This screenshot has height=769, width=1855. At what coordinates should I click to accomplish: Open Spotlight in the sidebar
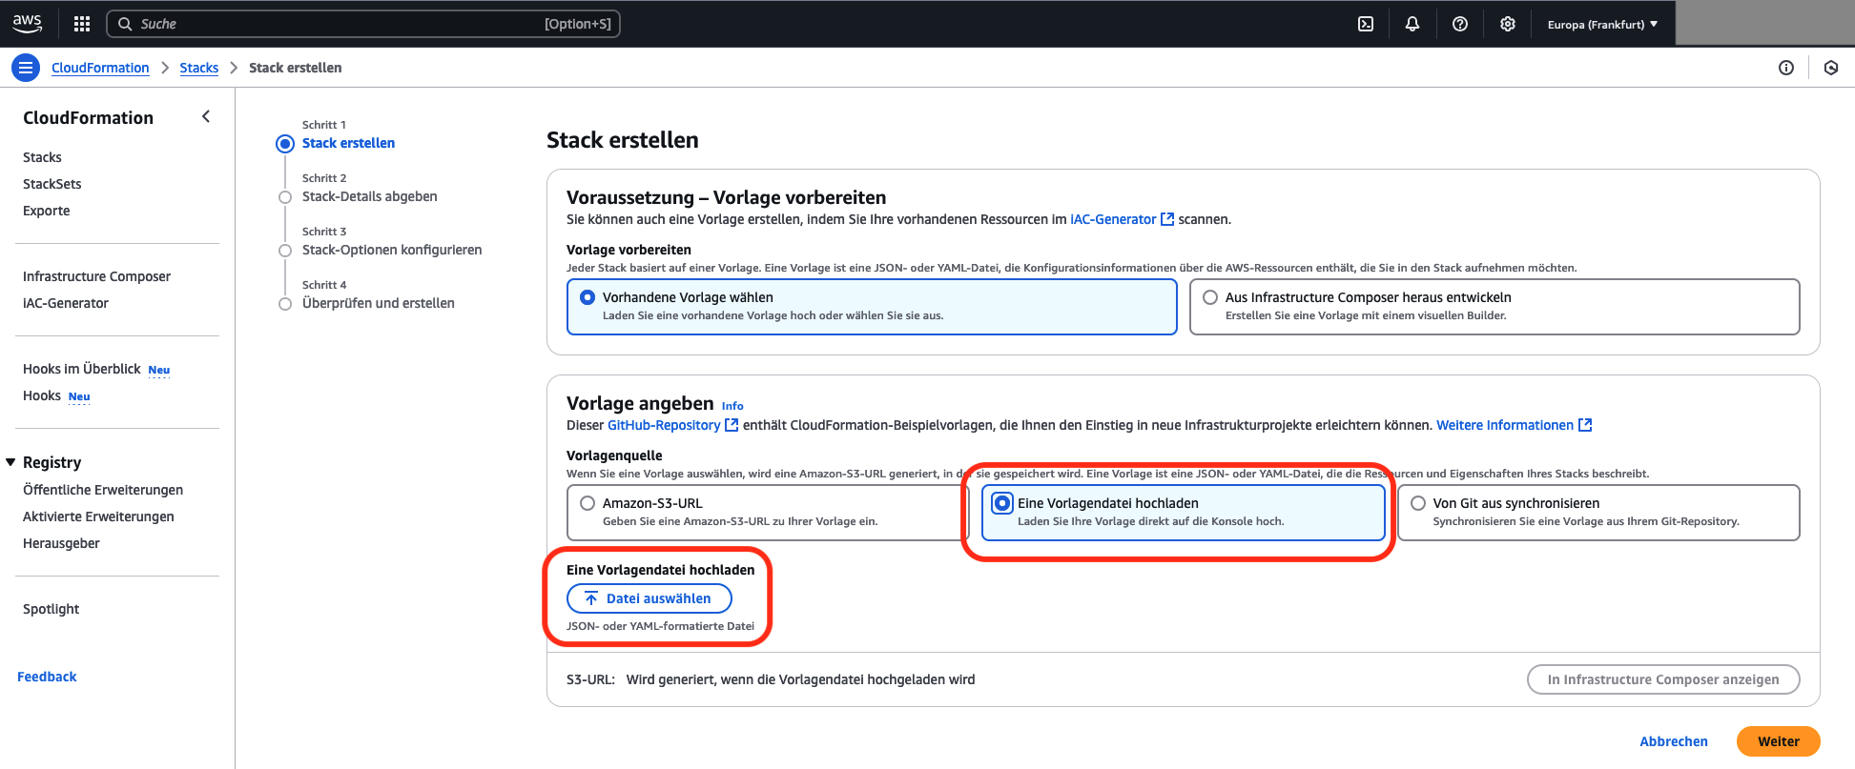point(52,609)
